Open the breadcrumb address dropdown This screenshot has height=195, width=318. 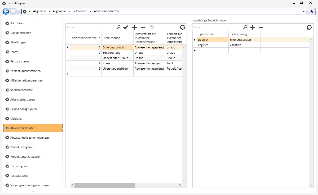tap(304, 12)
